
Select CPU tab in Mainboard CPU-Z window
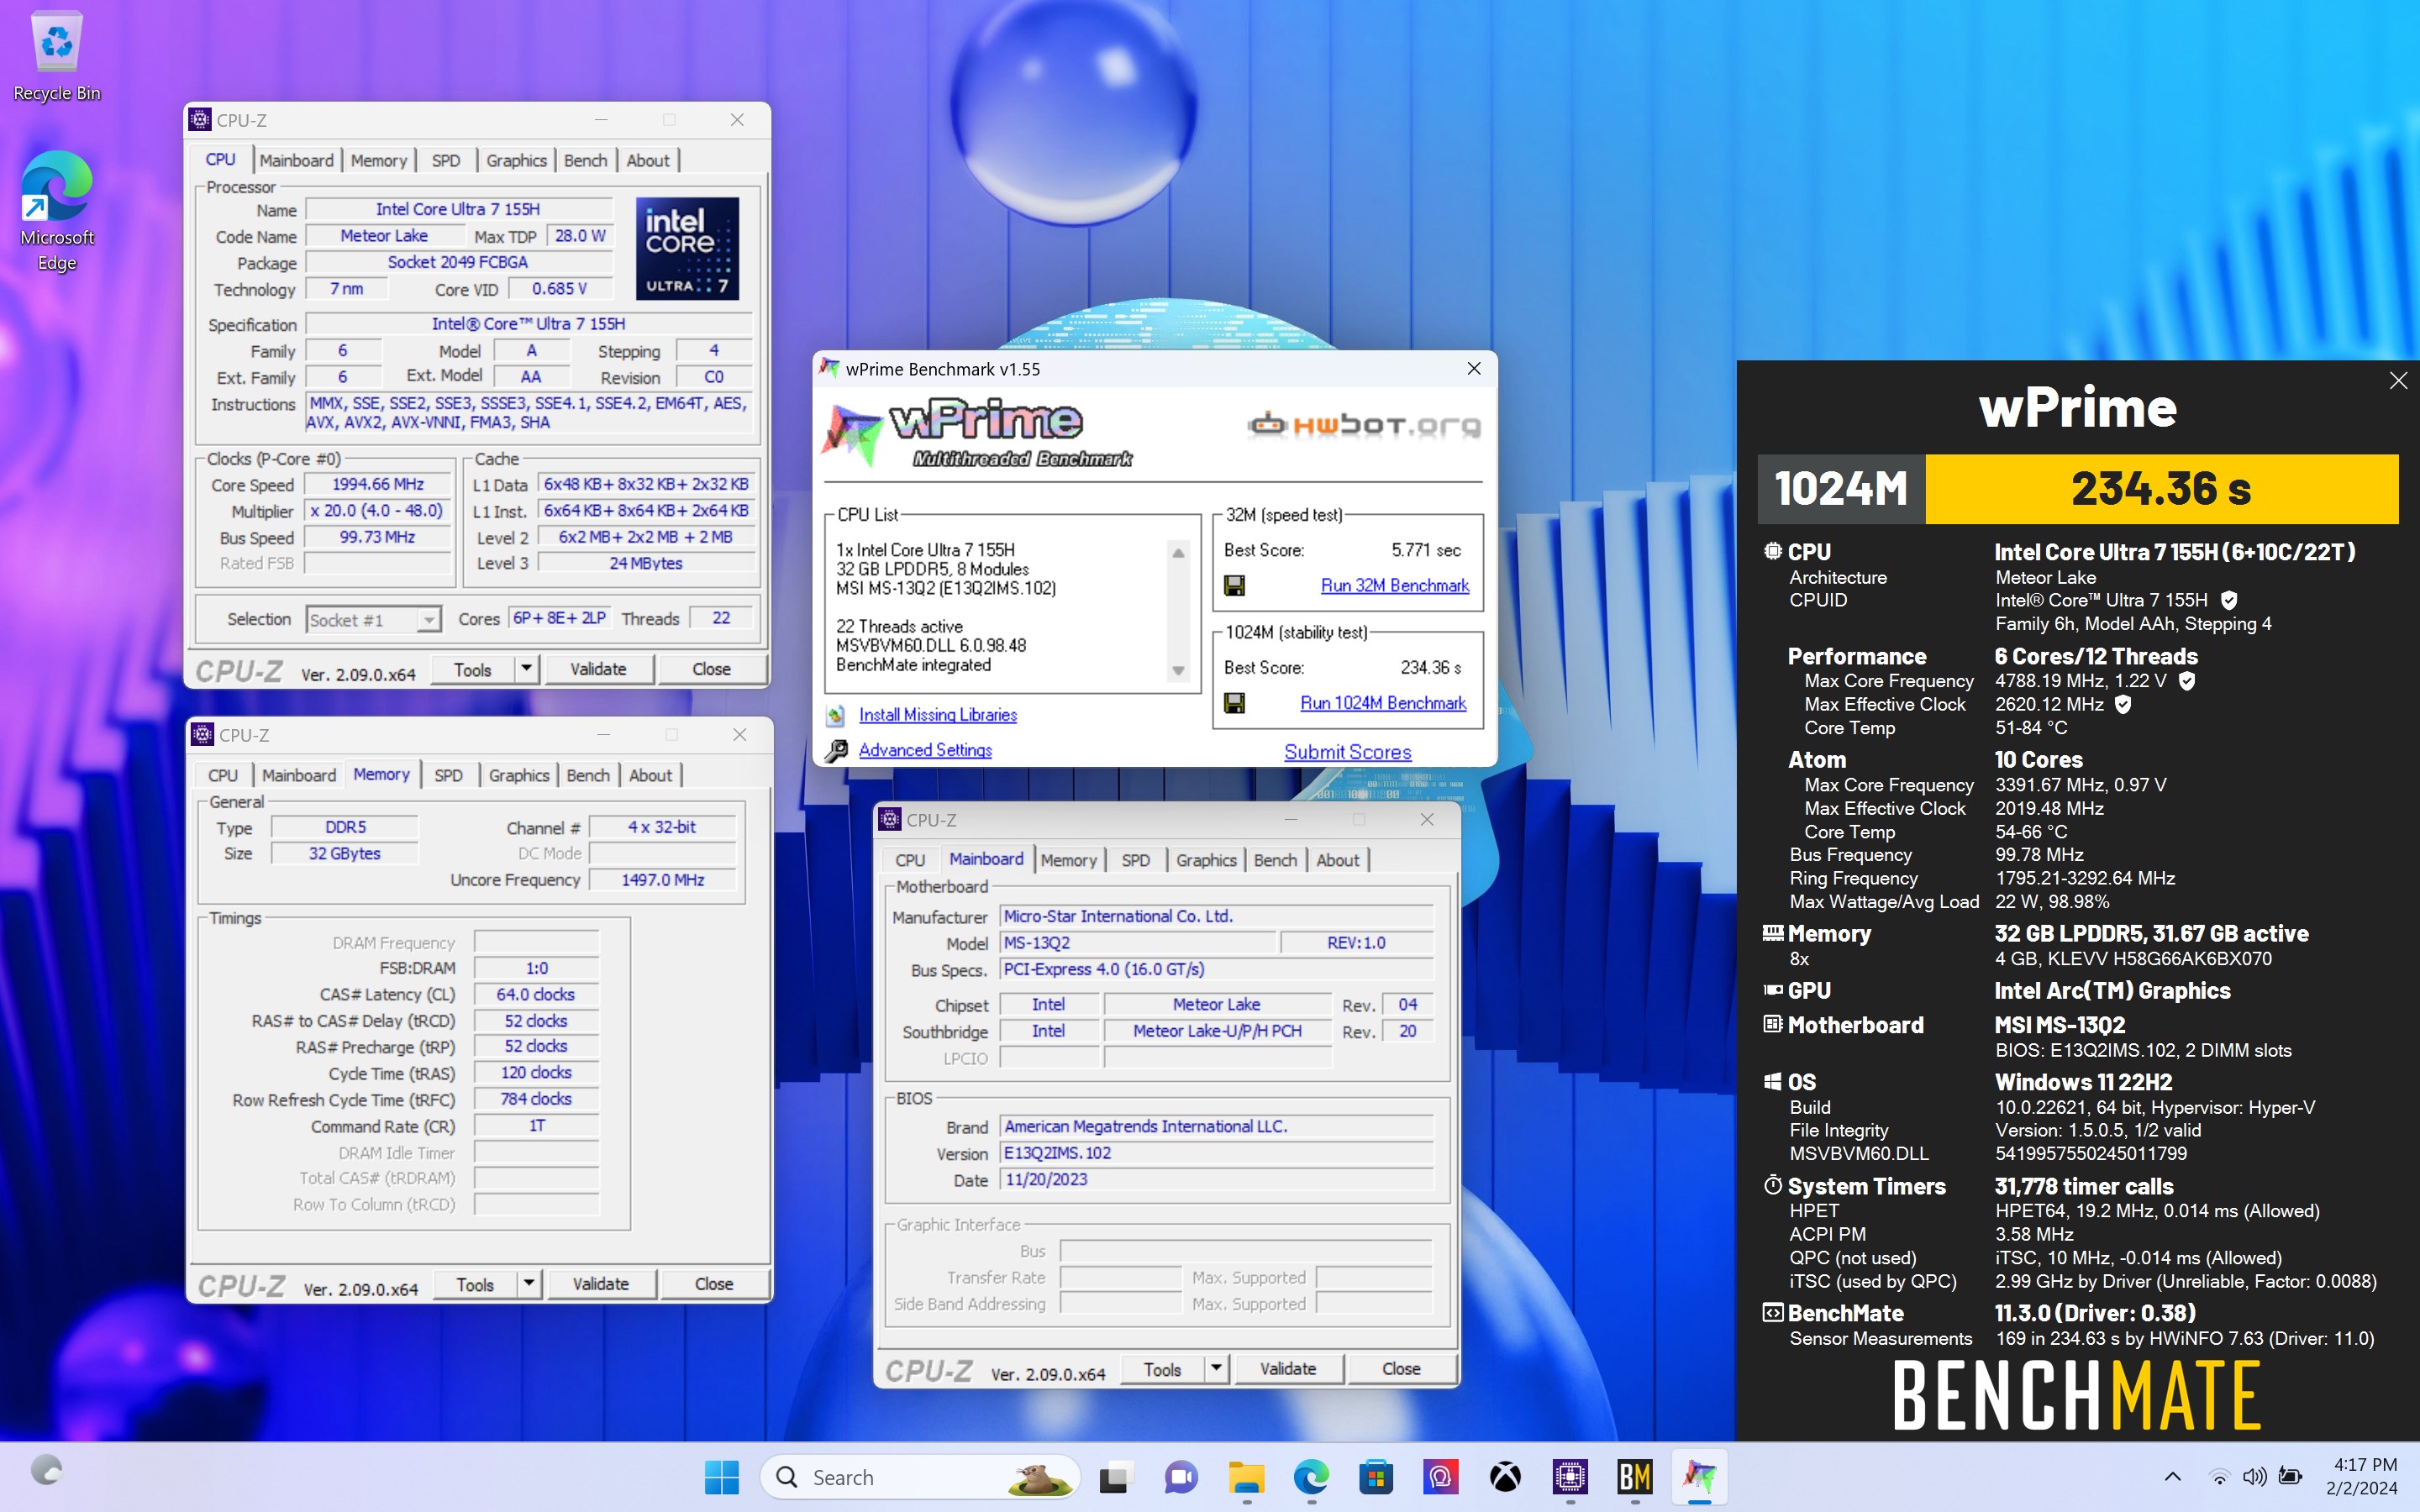pos(910,861)
